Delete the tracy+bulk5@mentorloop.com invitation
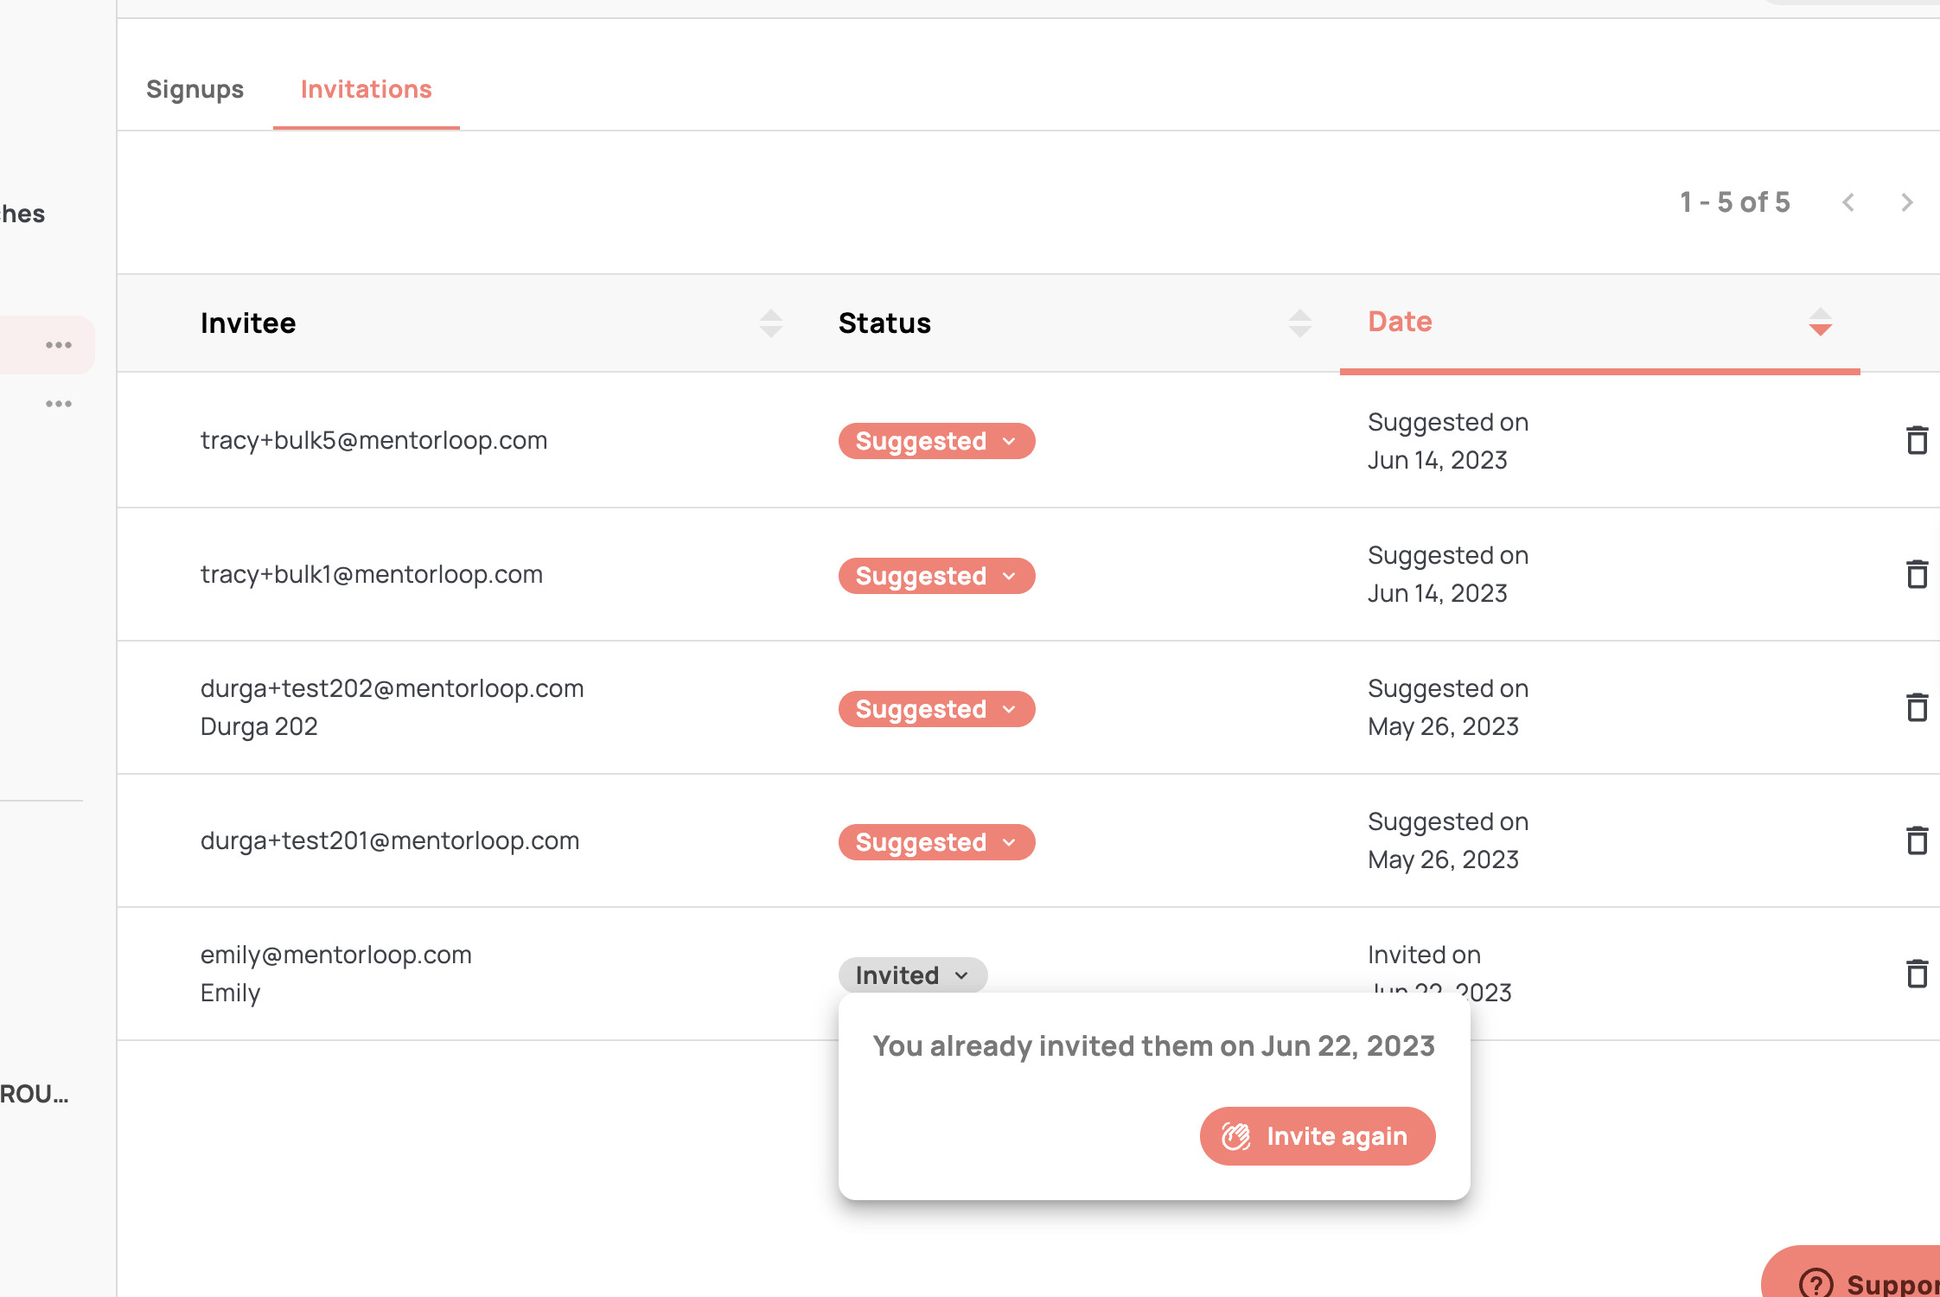This screenshot has height=1297, width=1940. point(1917,440)
